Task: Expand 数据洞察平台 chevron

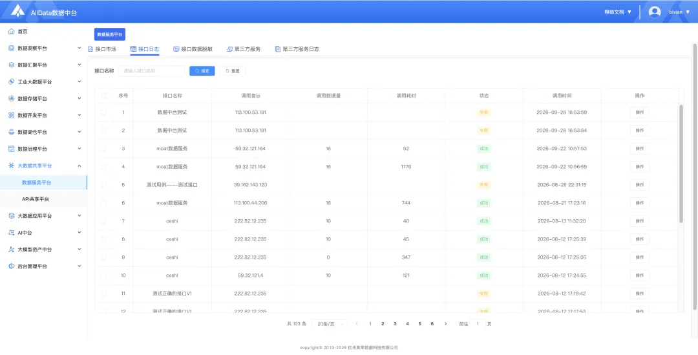Action: pyautogui.click(x=79, y=48)
